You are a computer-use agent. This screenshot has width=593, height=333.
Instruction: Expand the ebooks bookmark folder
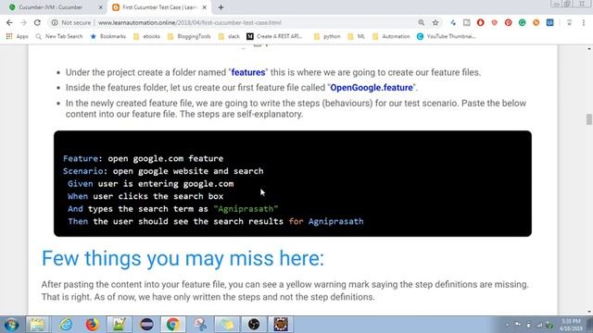pos(146,36)
